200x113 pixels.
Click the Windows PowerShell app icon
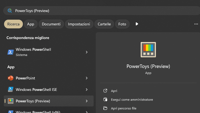pos(11,52)
